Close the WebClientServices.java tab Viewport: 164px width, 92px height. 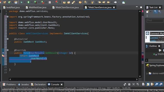(x=114, y=7)
